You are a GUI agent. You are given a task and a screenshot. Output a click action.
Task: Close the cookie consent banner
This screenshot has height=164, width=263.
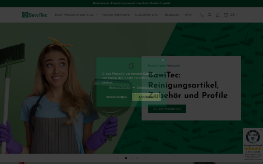click(x=163, y=60)
